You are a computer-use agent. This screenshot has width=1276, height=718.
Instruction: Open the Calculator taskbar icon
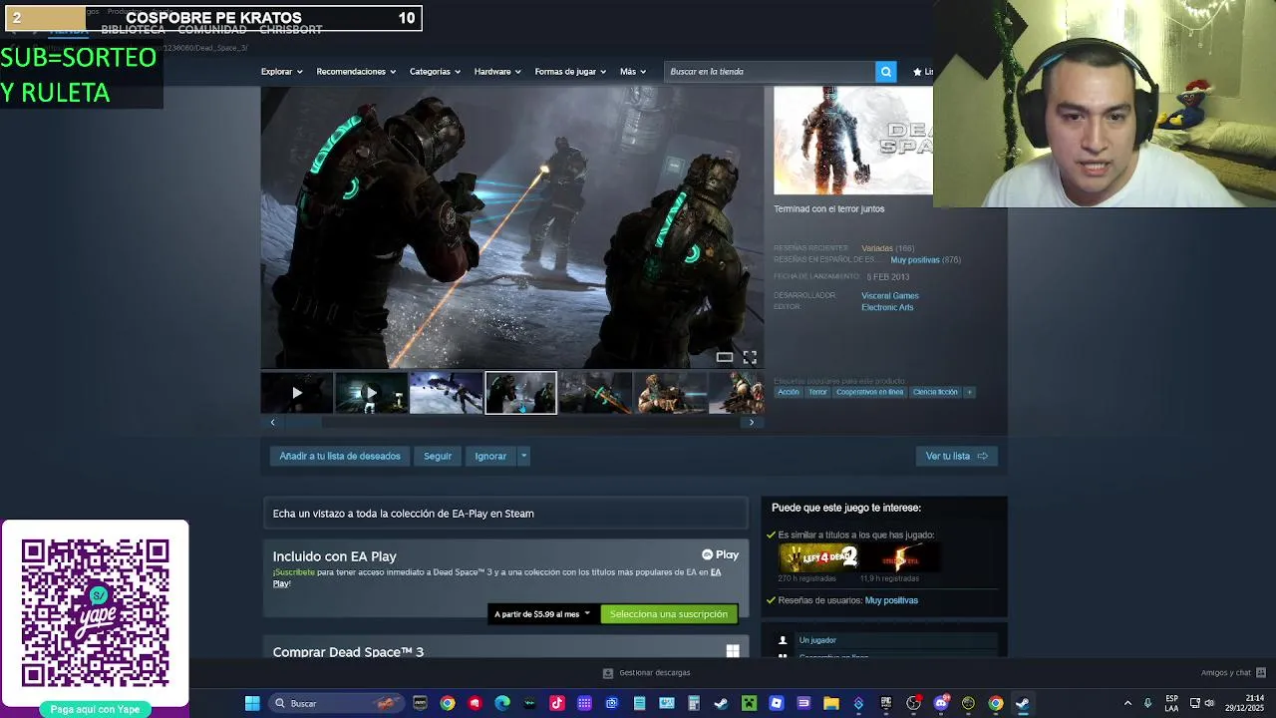click(694, 703)
